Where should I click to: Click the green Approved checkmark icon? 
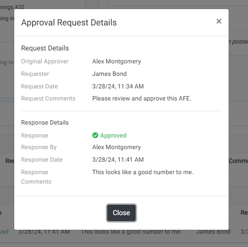(x=95, y=135)
